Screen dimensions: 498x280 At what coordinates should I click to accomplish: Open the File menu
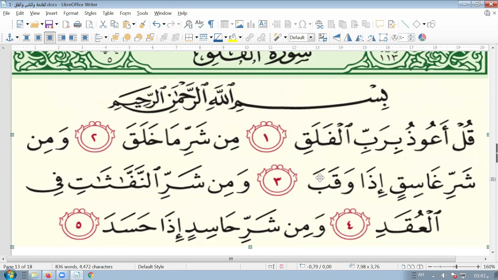pos(6,13)
